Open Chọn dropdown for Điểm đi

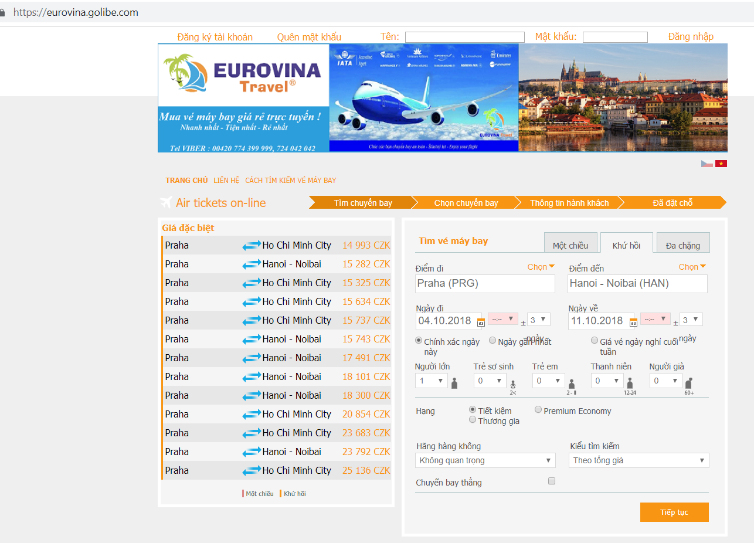(x=541, y=267)
